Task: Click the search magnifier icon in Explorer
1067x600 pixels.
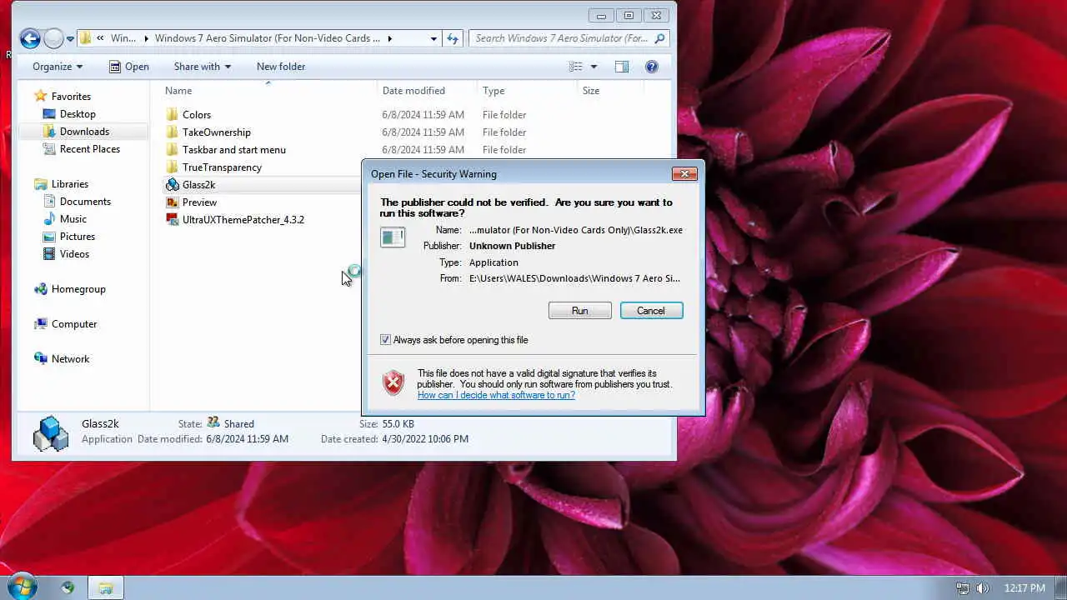Action: [x=659, y=38]
